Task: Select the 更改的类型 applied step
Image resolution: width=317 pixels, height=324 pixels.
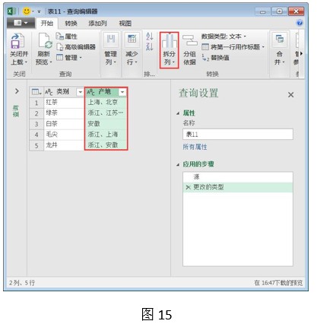Action: tap(238, 187)
